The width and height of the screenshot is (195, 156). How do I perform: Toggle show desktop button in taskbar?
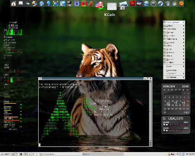(21, 154)
